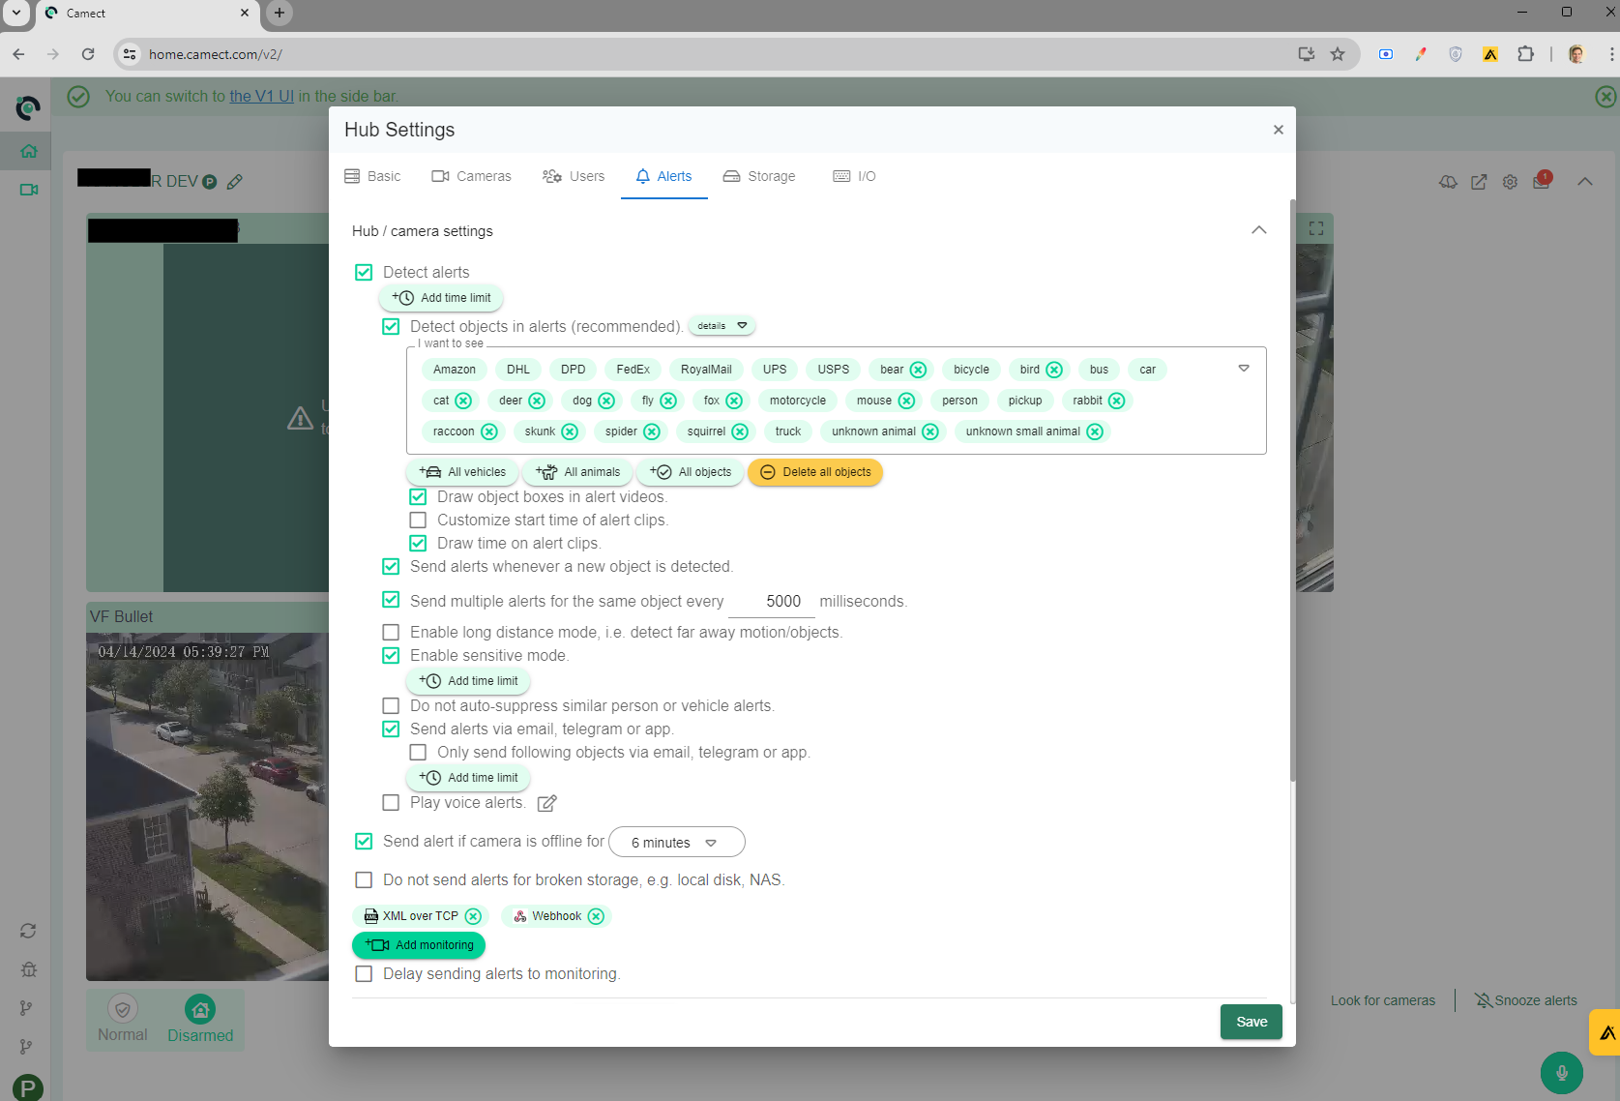Edit hub name with pencil icon
The width and height of the screenshot is (1620, 1101).
(x=234, y=182)
